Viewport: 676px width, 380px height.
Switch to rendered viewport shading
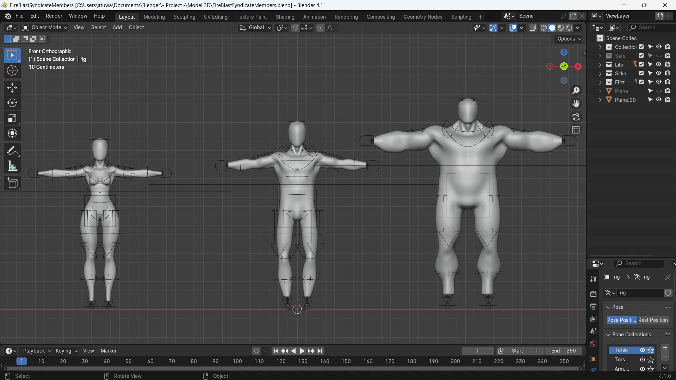(x=569, y=27)
